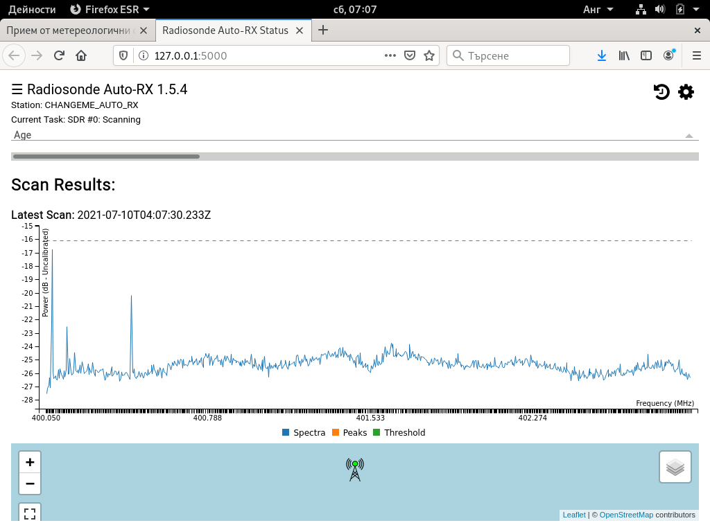Close the Firefox window
The height and width of the screenshot is (532, 710).
[698, 30]
